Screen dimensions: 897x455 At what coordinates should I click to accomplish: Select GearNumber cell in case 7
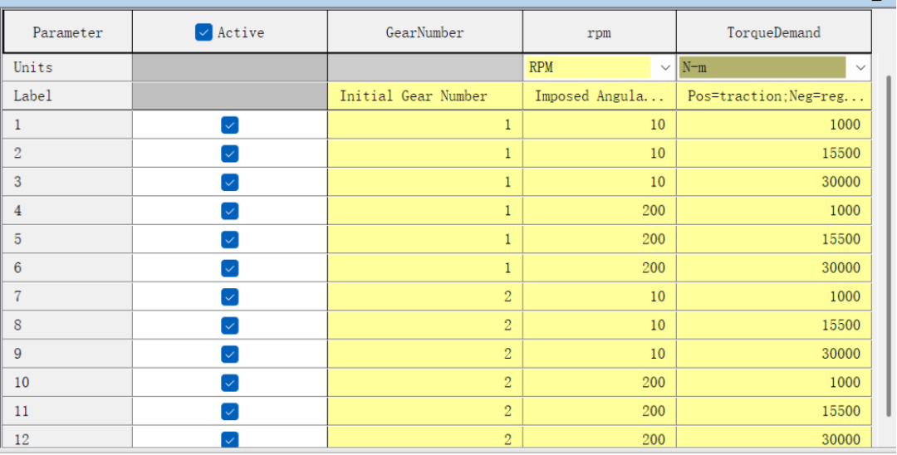(424, 296)
